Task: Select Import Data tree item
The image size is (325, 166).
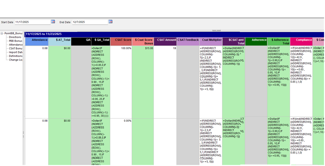Action: click(16, 52)
